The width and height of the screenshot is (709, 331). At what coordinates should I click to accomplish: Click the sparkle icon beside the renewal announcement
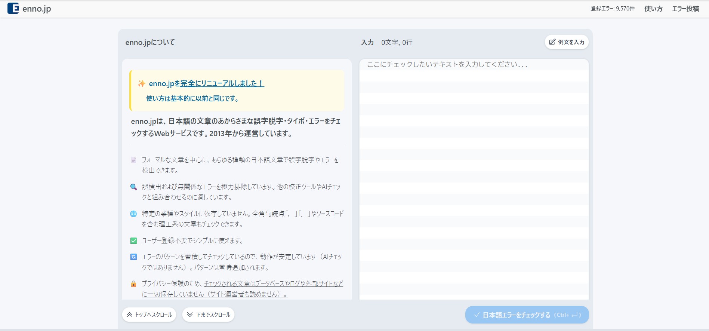coord(141,83)
